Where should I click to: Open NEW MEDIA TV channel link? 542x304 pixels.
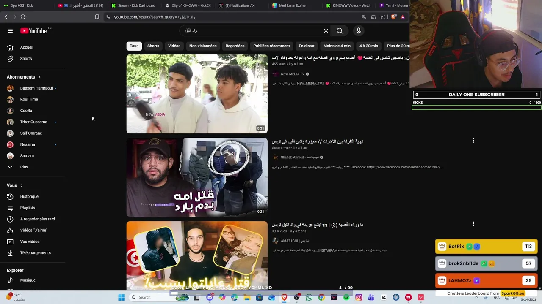tap(293, 74)
